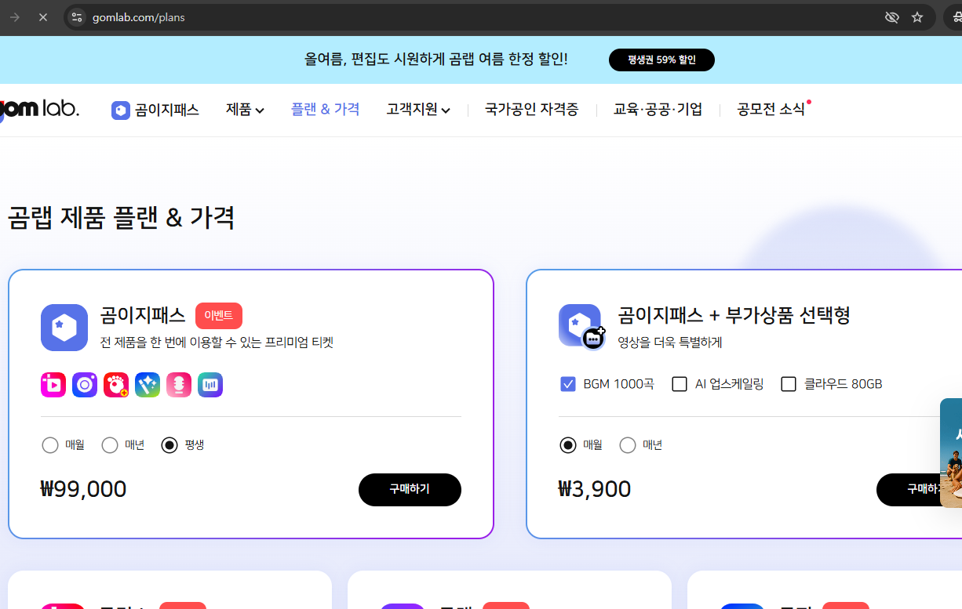Select the GOM Mix video editor icon
Viewport: 962px width, 609px height.
coord(53,384)
